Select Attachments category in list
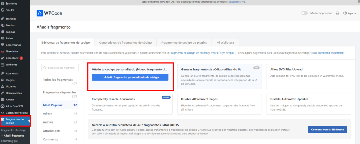Viewport: 360px width, 144px height. point(60,131)
